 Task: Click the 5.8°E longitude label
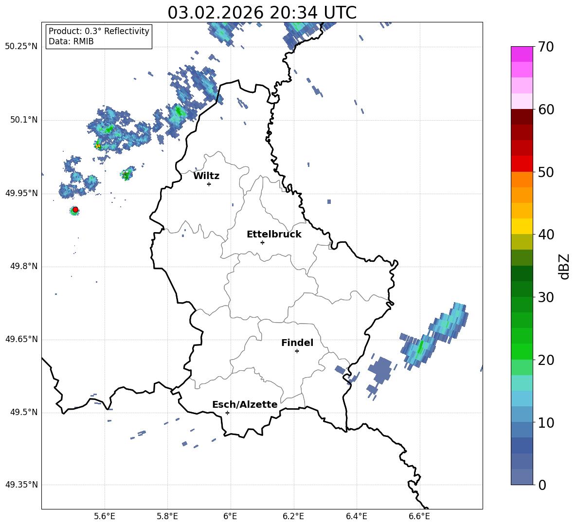(x=167, y=516)
